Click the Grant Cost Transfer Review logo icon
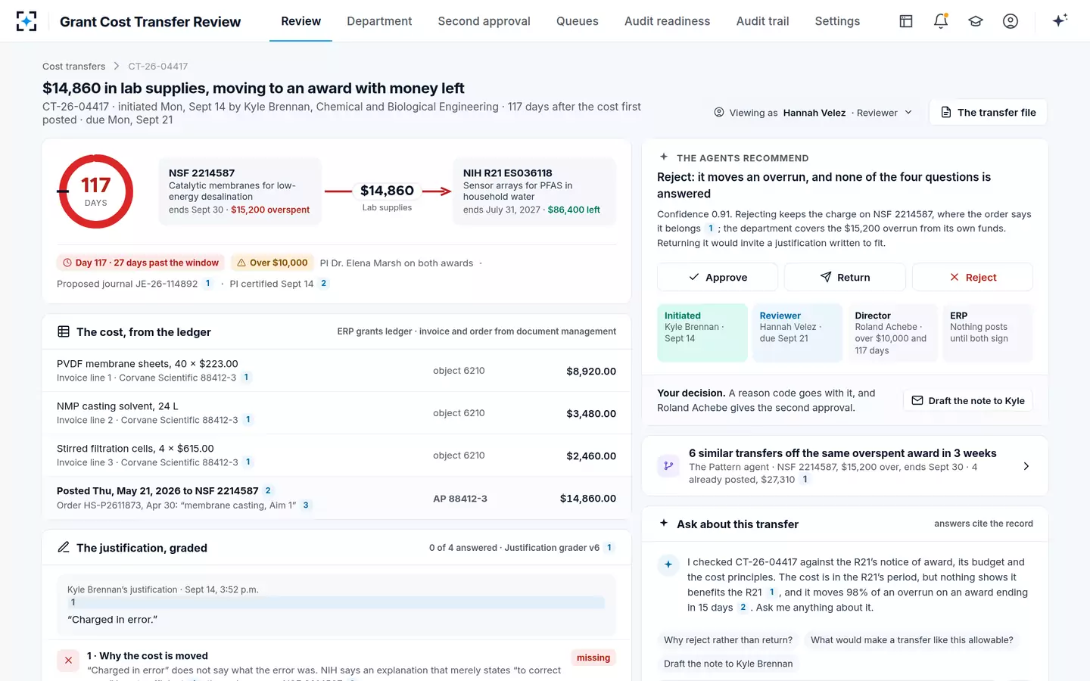1090x681 pixels. pos(26,21)
